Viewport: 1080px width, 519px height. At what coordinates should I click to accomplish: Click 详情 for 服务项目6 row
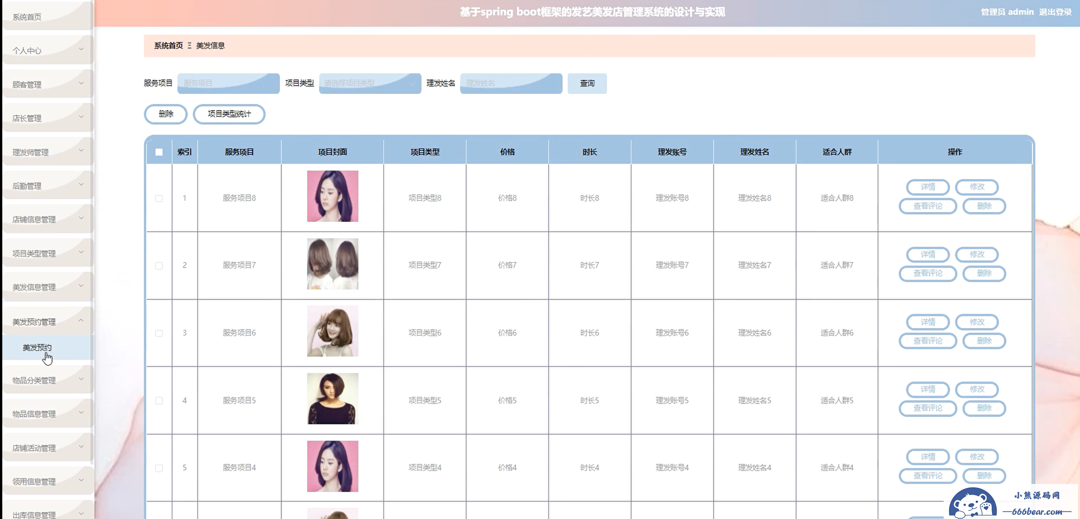pyautogui.click(x=928, y=322)
